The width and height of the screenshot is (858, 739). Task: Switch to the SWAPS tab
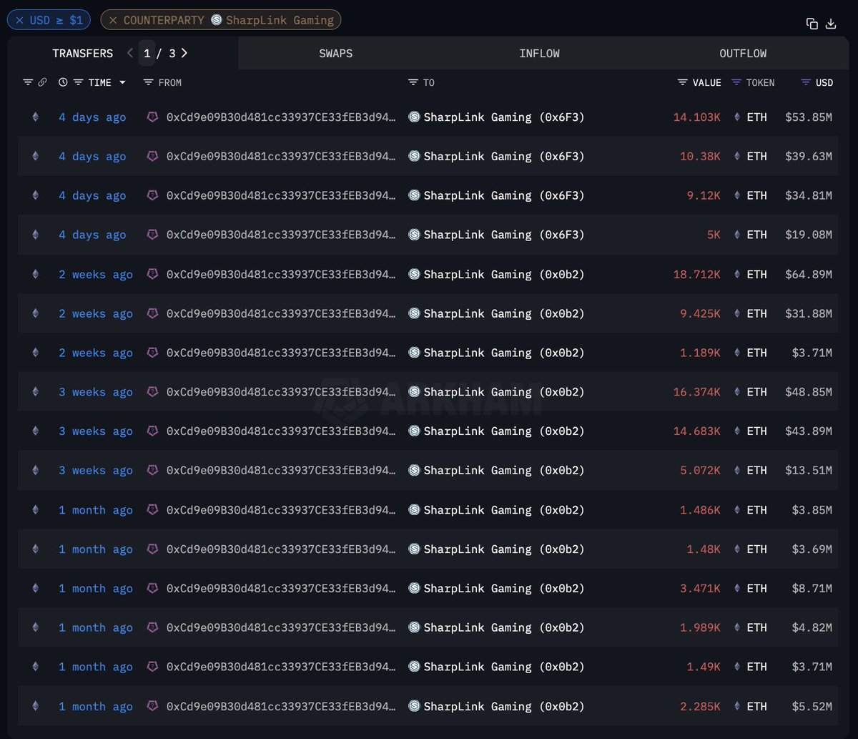[x=336, y=54]
